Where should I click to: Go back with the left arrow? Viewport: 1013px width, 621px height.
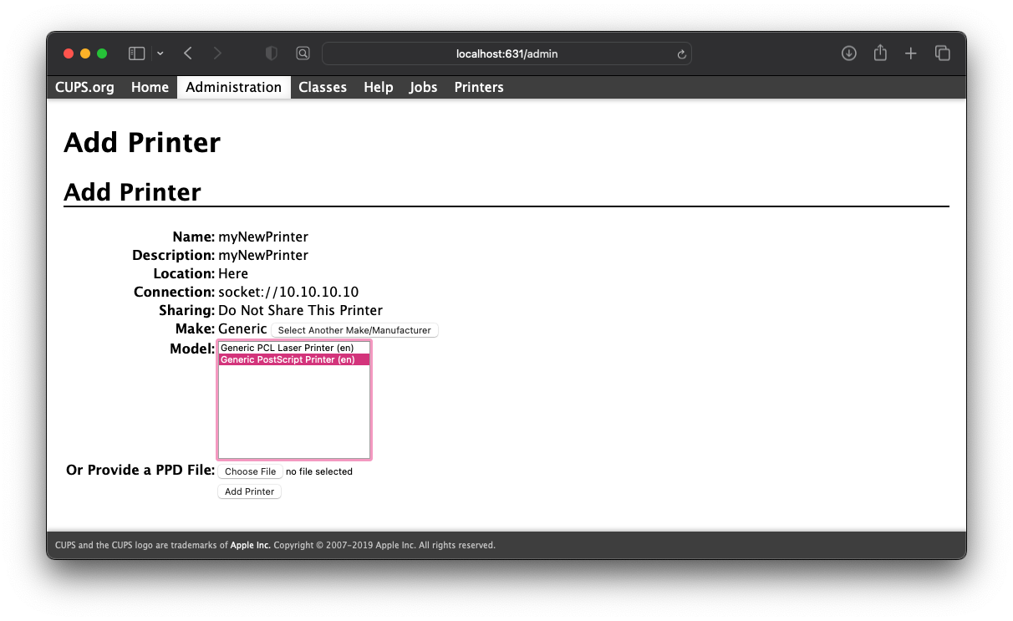pos(188,53)
